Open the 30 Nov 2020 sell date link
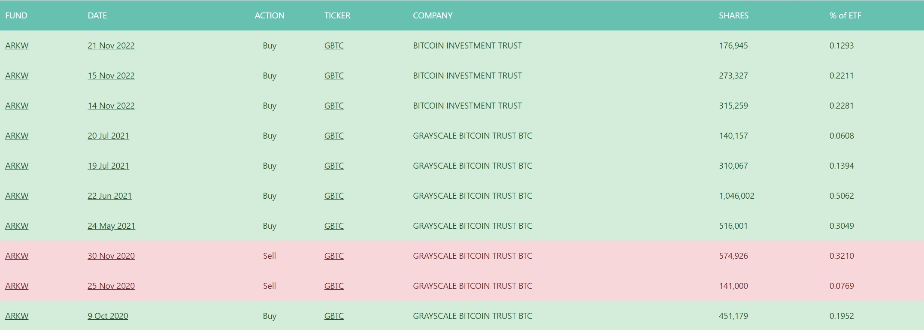This screenshot has height=330, width=924. point(111,256)
